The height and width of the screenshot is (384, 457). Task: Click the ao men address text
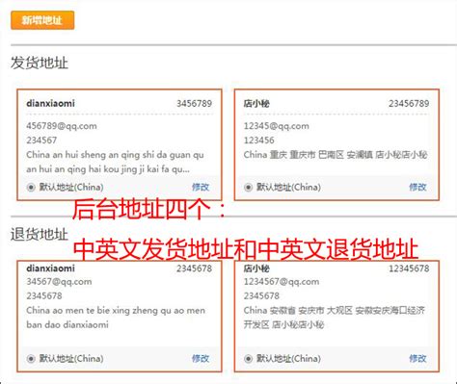pyautogui.click(x=116, y=318)
